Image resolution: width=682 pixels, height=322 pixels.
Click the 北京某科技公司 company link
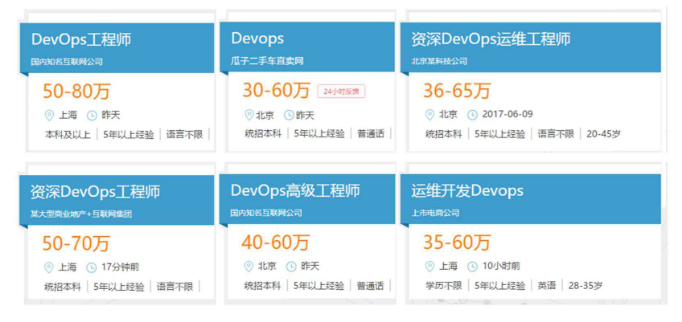click(x=439, y=61)
